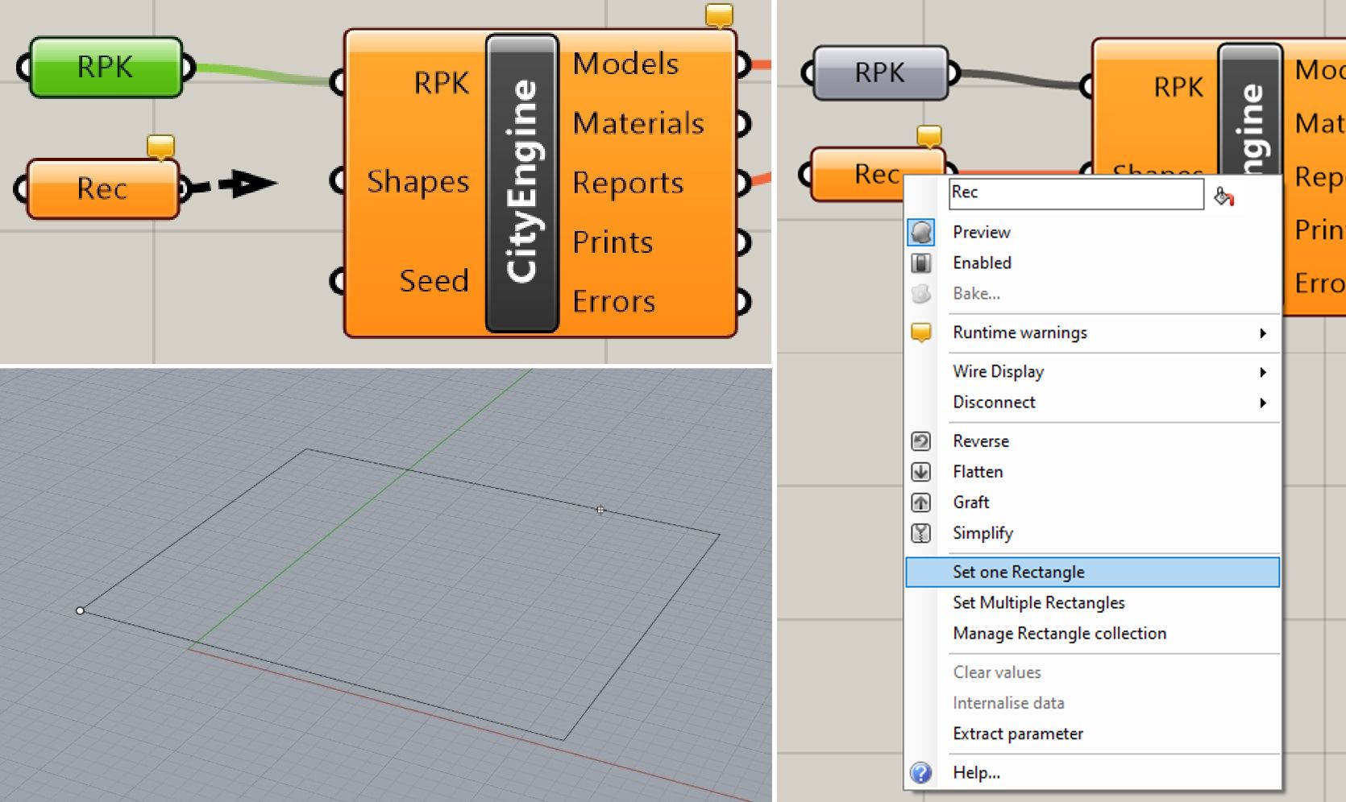Click the Flatten arrow icon in menu
Image resolution: width=1346 pixels, height=802 pixels.
click(921, 471)
